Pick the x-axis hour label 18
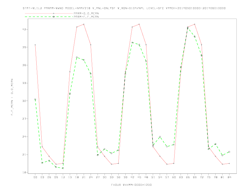The width and height of the screenshot is (250, 193). pos(77,177)
